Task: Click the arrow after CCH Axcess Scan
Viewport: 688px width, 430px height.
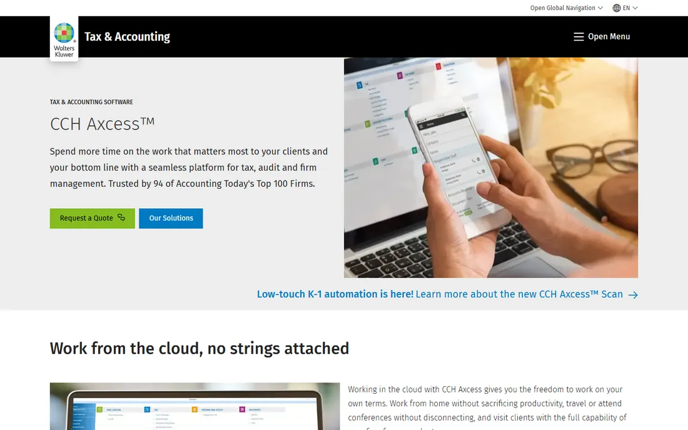Action: pyautogui.click(x=633, y=295)
